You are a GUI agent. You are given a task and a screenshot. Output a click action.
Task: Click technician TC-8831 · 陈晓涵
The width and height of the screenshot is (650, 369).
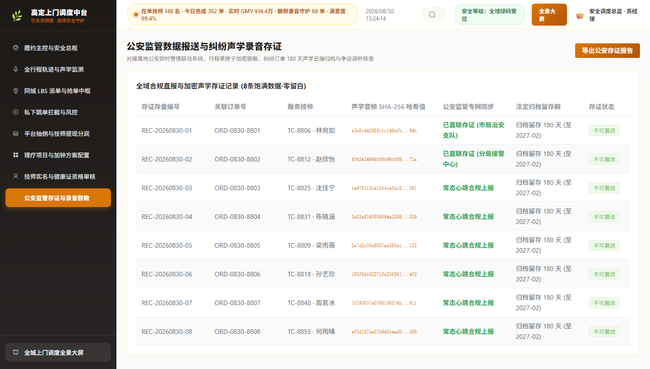click(x=311, y=217)
